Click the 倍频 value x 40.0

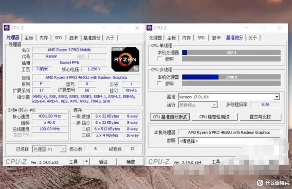click(49, 122)
